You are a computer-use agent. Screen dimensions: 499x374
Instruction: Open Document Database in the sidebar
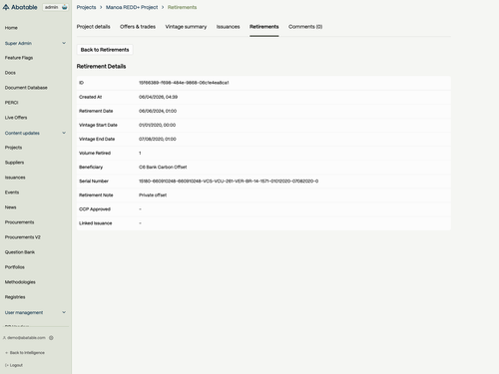(x=26, y=88)
